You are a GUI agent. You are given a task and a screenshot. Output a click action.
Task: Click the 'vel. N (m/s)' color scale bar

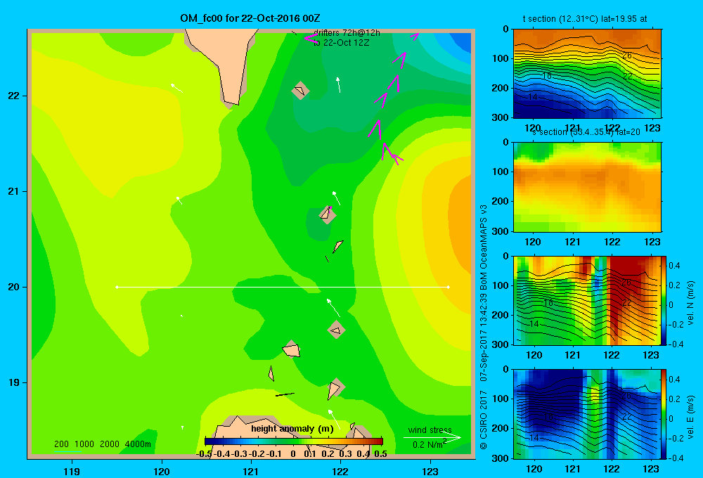(664, 301)
